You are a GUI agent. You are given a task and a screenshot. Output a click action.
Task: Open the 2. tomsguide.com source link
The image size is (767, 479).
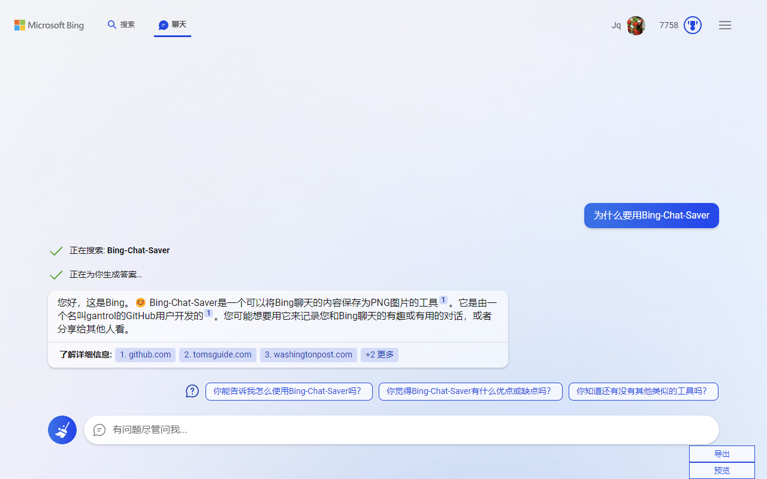click(218, 354)
